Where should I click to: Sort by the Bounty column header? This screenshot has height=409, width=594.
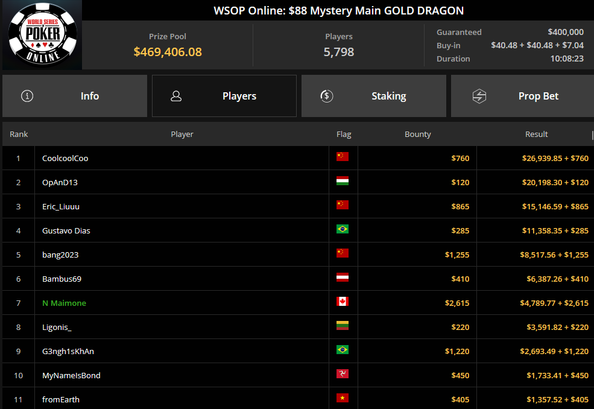tap(417, 135)
